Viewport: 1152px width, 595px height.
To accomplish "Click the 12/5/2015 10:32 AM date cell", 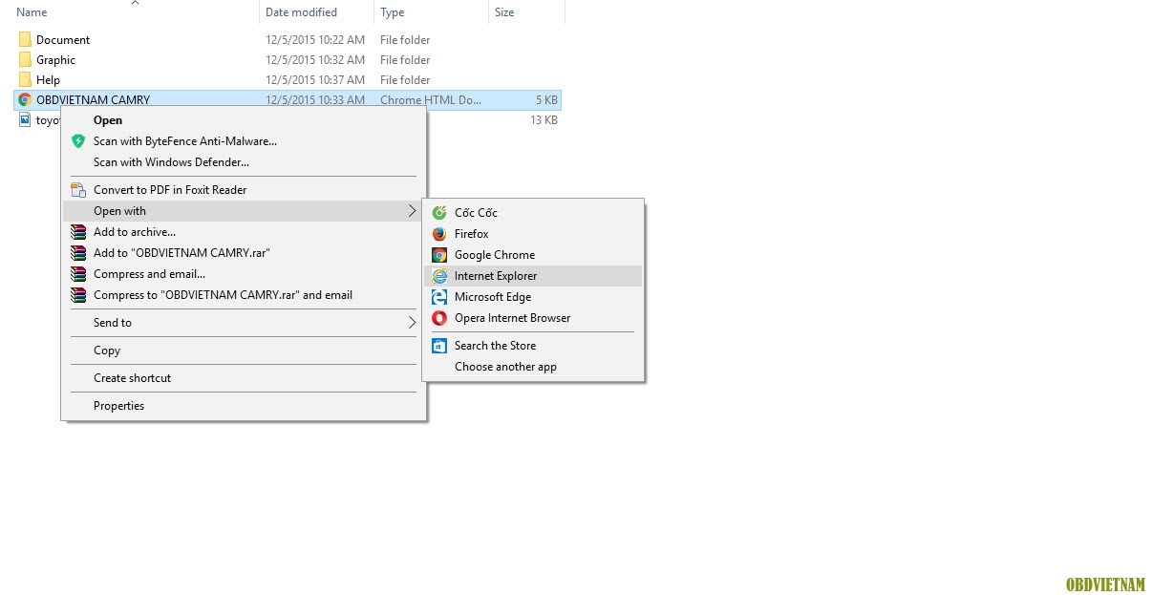I will tap(315, 59).
